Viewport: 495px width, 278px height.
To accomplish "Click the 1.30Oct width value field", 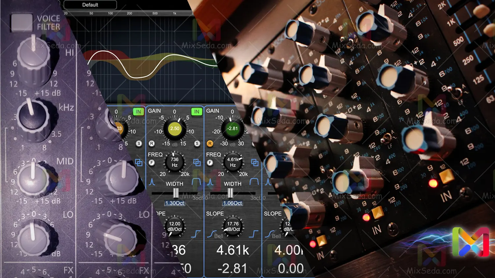I will pos(175,203).
